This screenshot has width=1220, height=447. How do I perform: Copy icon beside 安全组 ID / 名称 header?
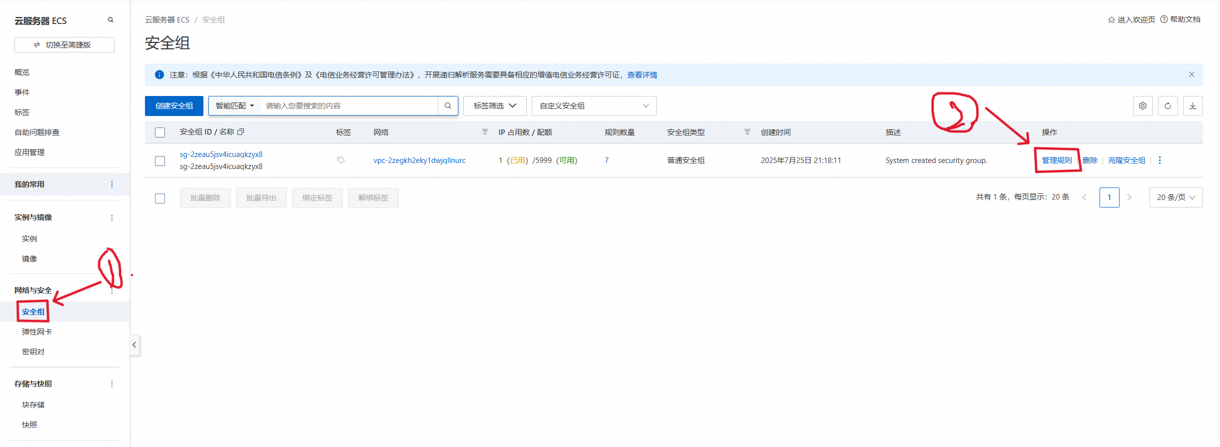coord(241,132)
